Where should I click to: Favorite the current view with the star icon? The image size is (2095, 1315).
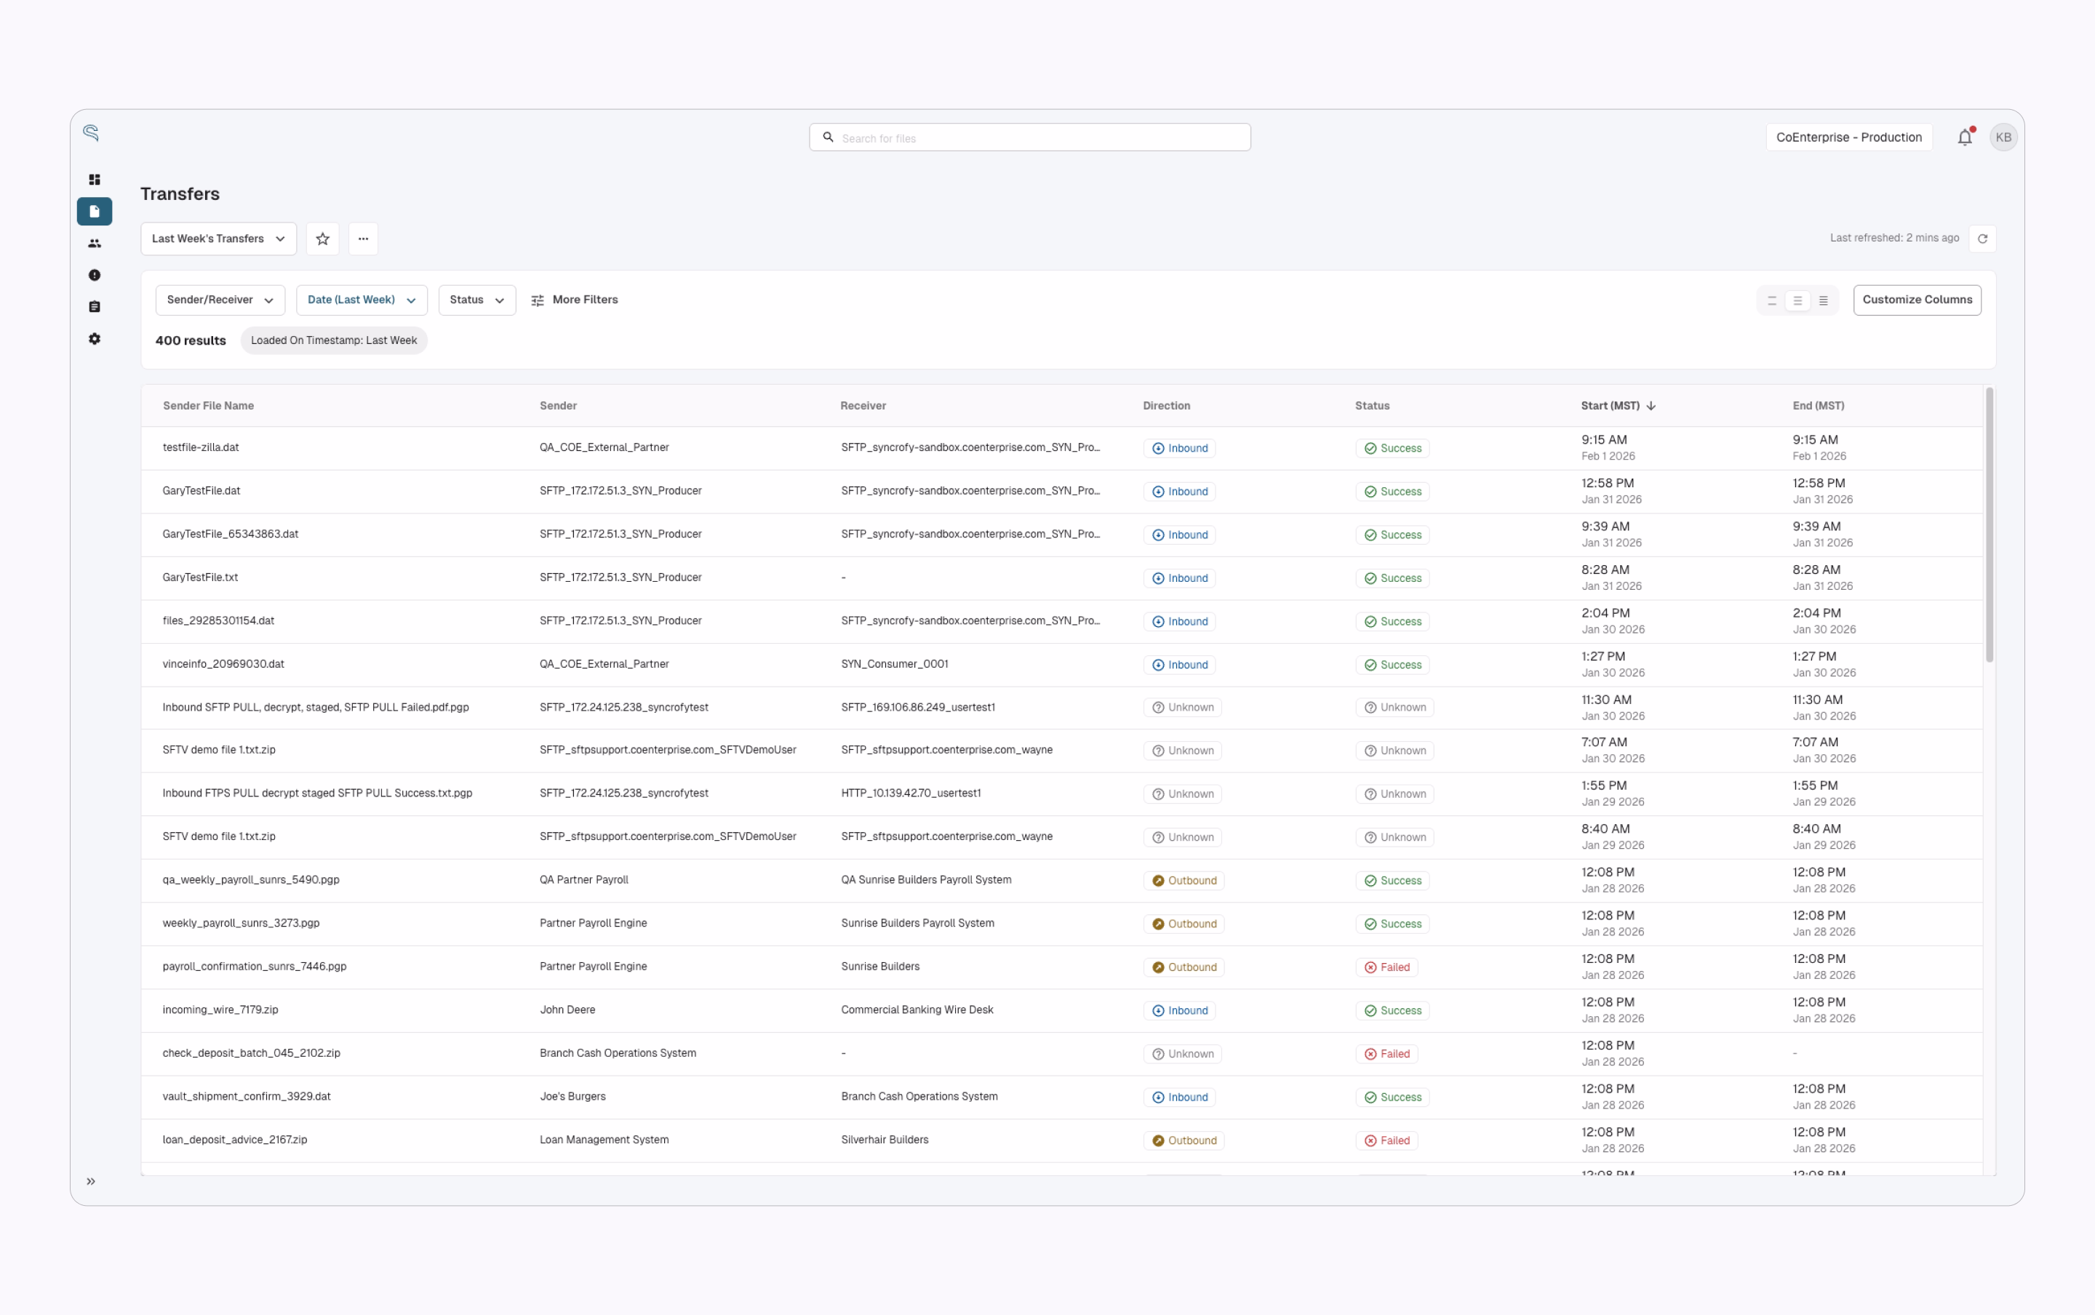pyautogui.click(x=322, y=239)
